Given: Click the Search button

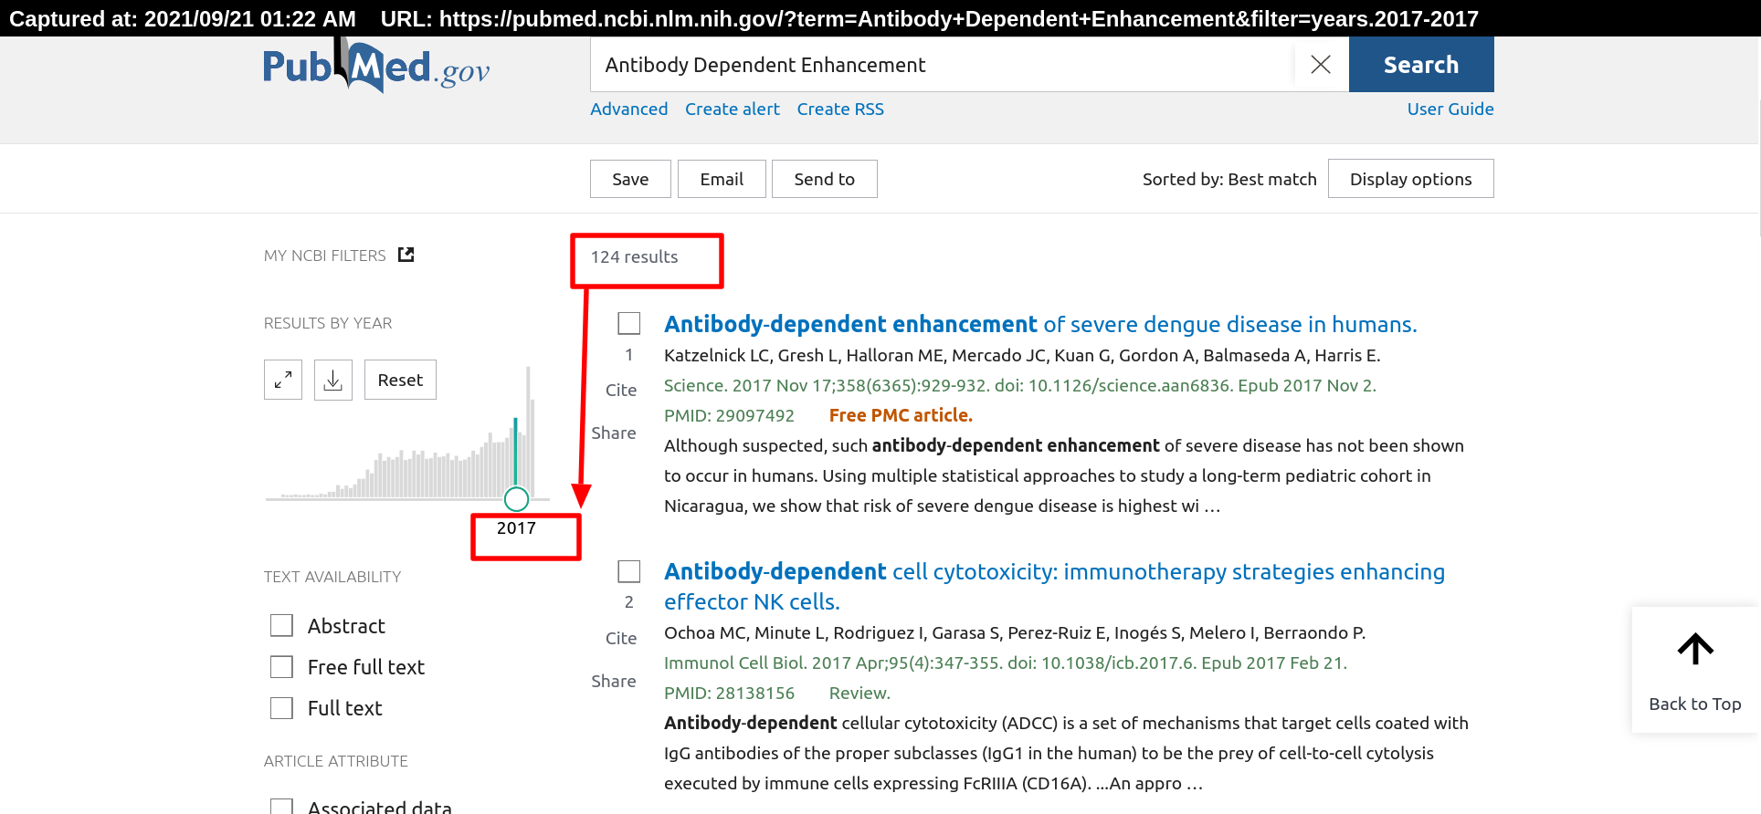Looking at the screenshot, I should [1421, 65].
